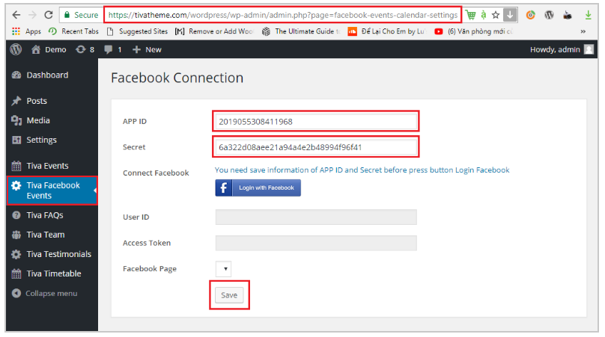Open the comments bubble showing 1
The width and height of the screenshot is (605, 337).
click(x=113, y=49)
